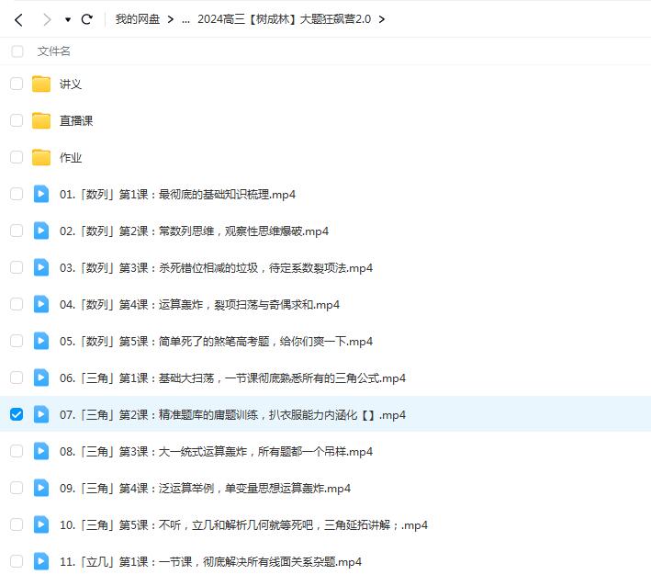Go back with the left arrow
Viewport: 651px width, 586px height.
point(18,19)
